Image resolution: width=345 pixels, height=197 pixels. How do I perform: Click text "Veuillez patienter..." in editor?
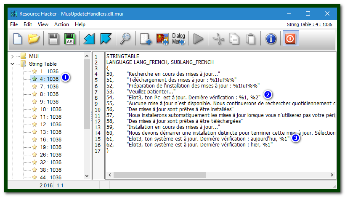(151, 92)
